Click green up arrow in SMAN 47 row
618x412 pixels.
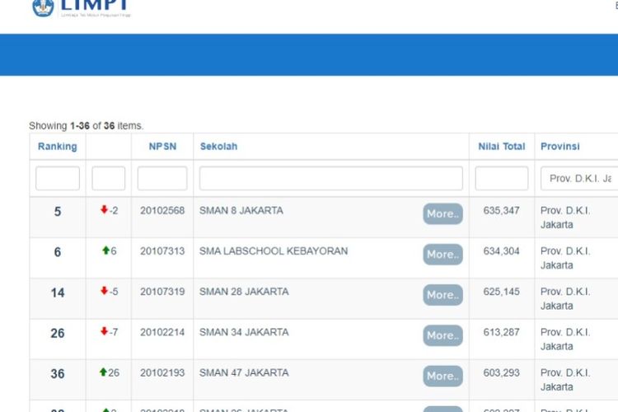pyautogui.click(x=103, y=372)
